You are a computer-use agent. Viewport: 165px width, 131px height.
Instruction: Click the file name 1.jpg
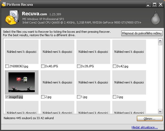[x=84, y=97]
